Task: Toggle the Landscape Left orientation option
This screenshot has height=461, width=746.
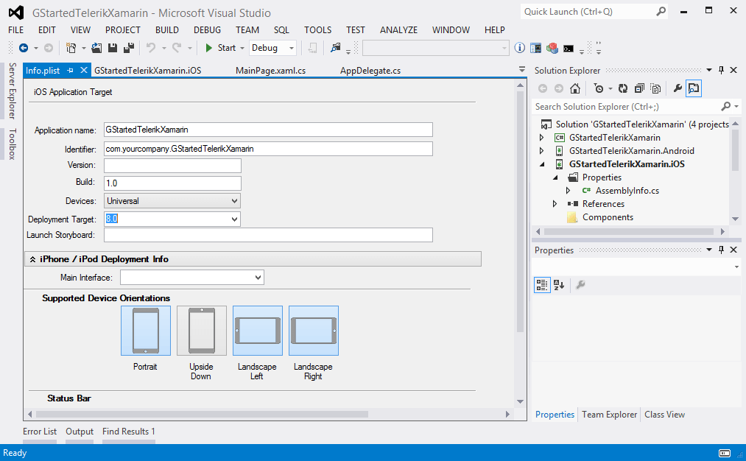Action: (x=257, y=331)
